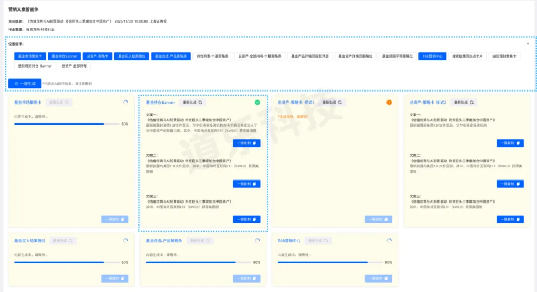537x292 pixels.
Task: Click the 一键生成 generate button
Action: [25, 83]
